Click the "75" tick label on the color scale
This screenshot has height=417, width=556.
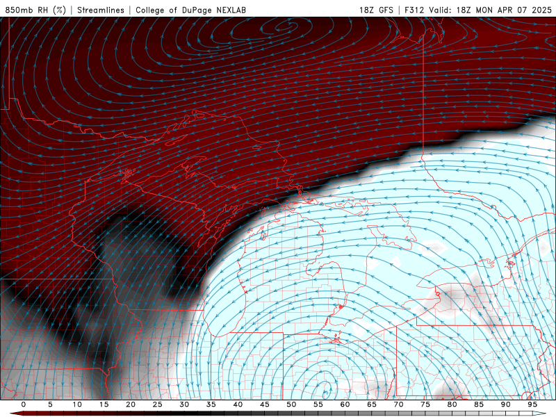click(x=425, y=404)
